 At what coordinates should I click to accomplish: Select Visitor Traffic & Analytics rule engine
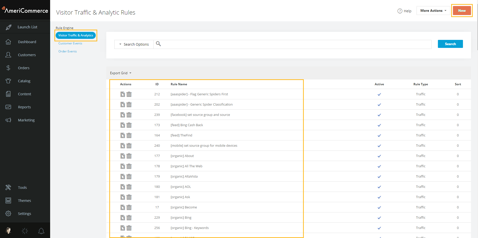tap(76, 35)
